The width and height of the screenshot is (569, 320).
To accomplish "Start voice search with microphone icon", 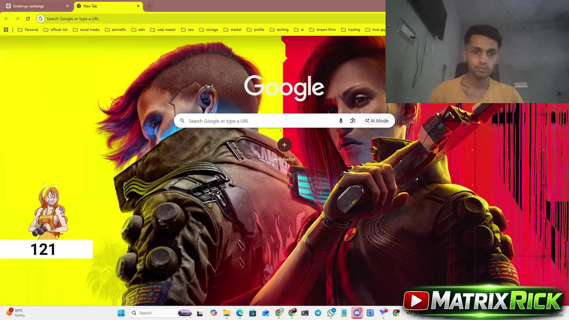I will [x=341, y=121].
